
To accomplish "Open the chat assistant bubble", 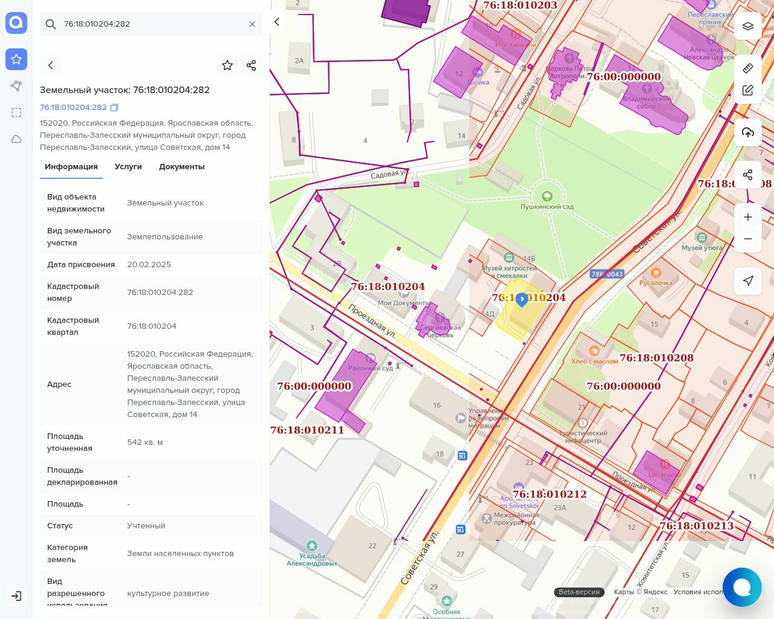I will [x=741, y=587].
